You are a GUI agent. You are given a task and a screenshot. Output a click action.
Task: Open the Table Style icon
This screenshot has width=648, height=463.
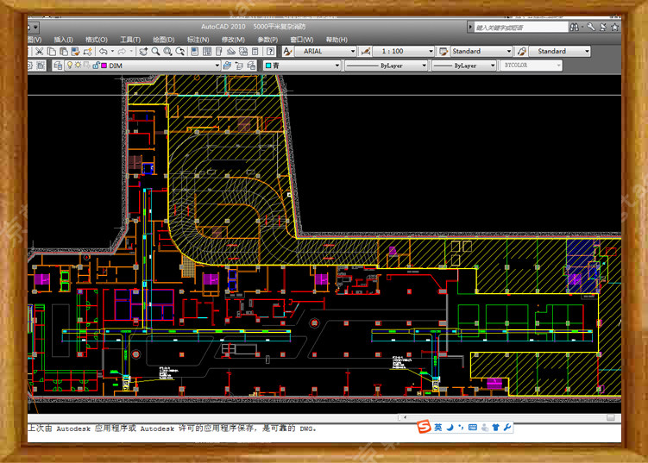(444, 51)
